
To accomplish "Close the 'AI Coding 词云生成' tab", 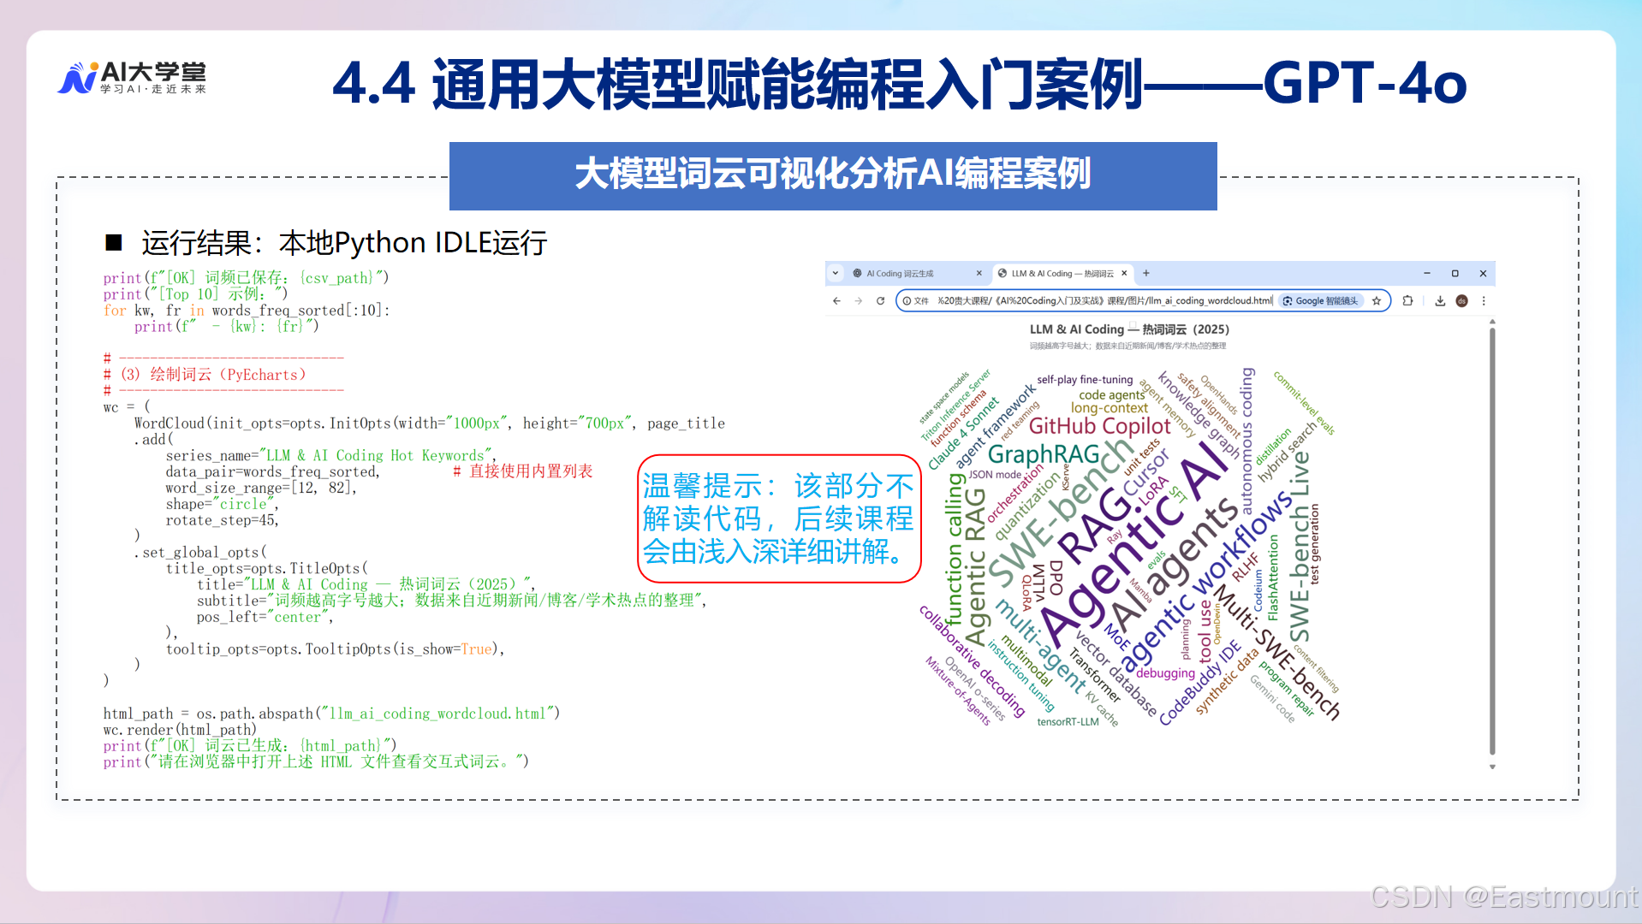I will click(x=979, y=273).
